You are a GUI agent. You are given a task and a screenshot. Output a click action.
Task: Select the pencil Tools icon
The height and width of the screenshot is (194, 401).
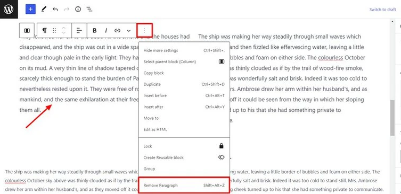(44, 10)
